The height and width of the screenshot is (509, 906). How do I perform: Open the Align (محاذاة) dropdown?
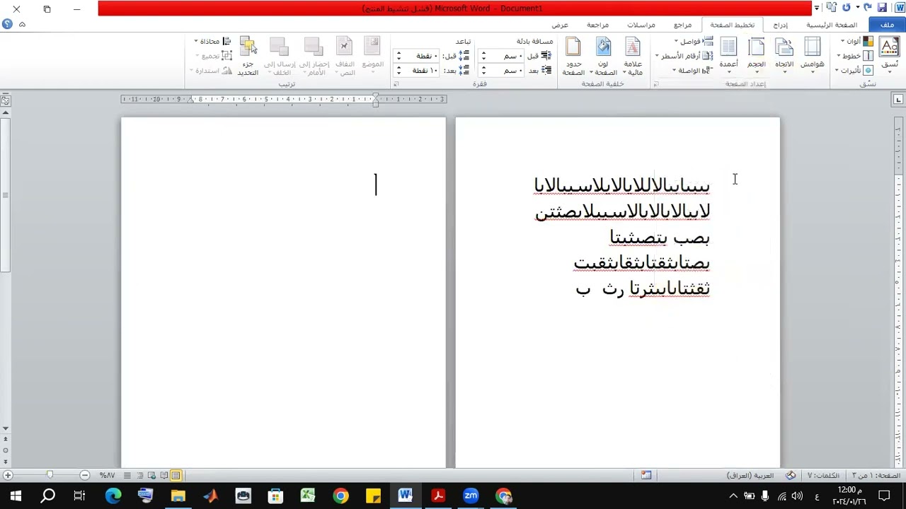(214, 42)
